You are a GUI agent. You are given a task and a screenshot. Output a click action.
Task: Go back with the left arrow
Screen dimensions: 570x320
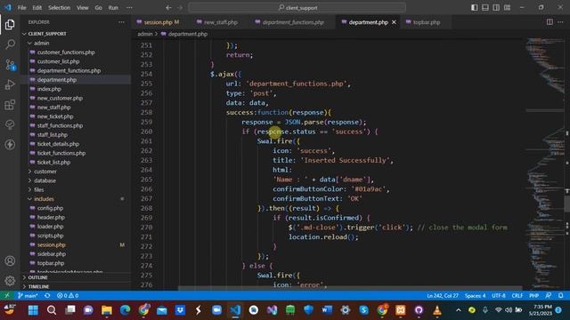[x=168, y=8]
